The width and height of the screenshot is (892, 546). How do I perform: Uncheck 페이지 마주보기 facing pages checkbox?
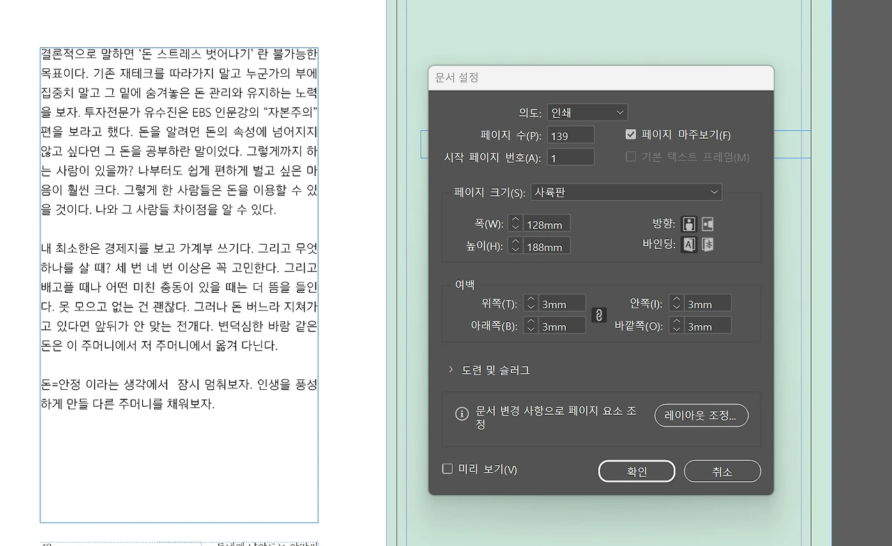(631, 135)
